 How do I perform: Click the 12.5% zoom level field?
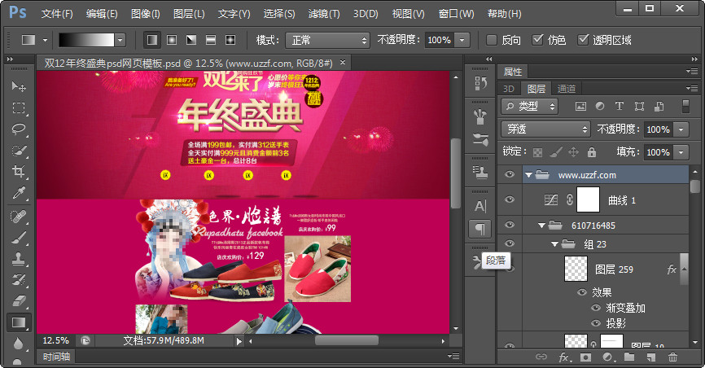click(x=55, y=340)
